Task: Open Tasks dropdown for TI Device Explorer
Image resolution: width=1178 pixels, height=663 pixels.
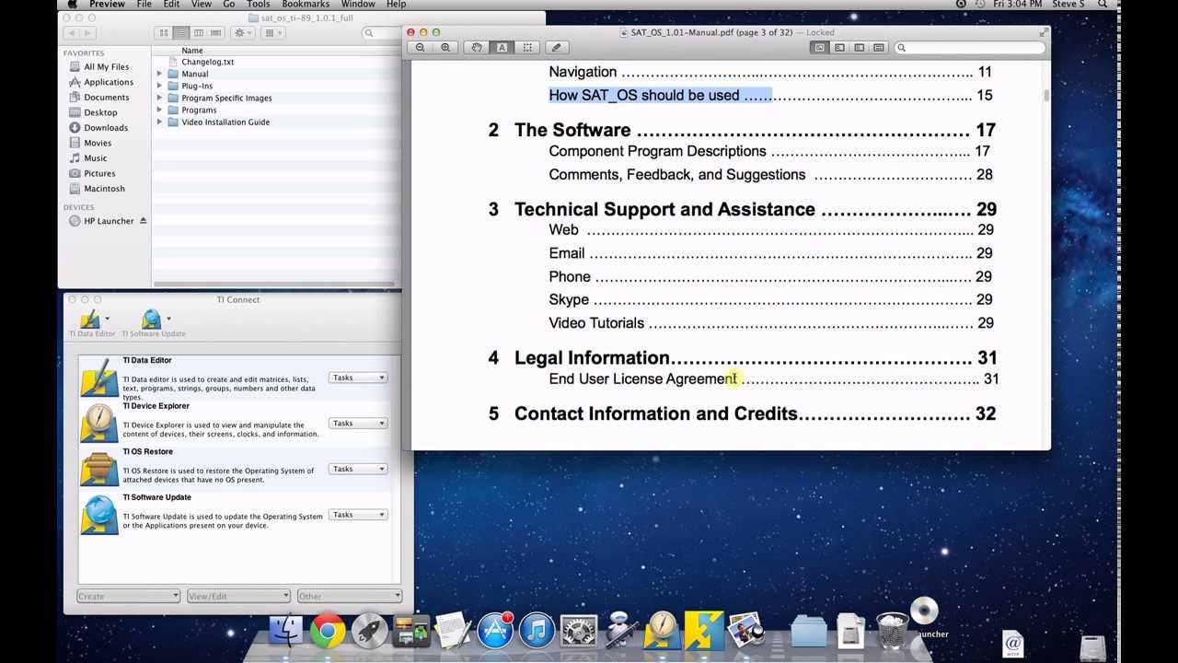Action: (x=358, y=424)
